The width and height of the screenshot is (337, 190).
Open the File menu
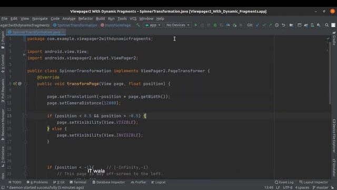(4, 19)
